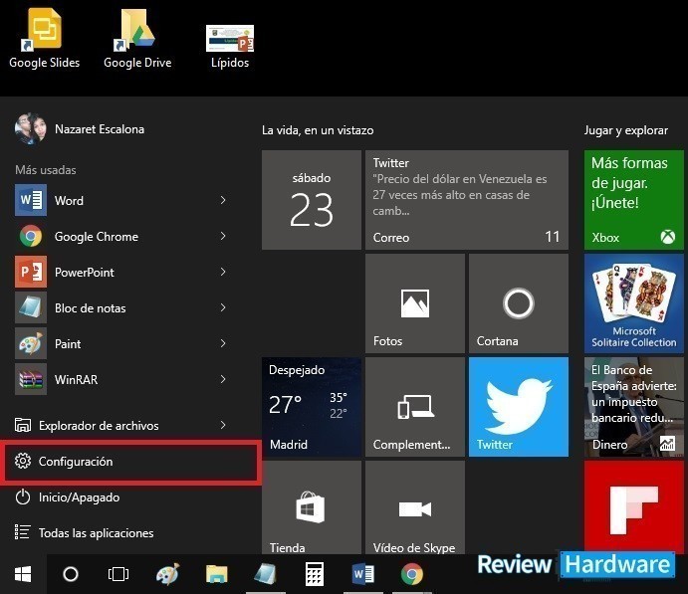Open the Complementos de teléfono tile
Screen dimensions: 688x594
[415, 407]
